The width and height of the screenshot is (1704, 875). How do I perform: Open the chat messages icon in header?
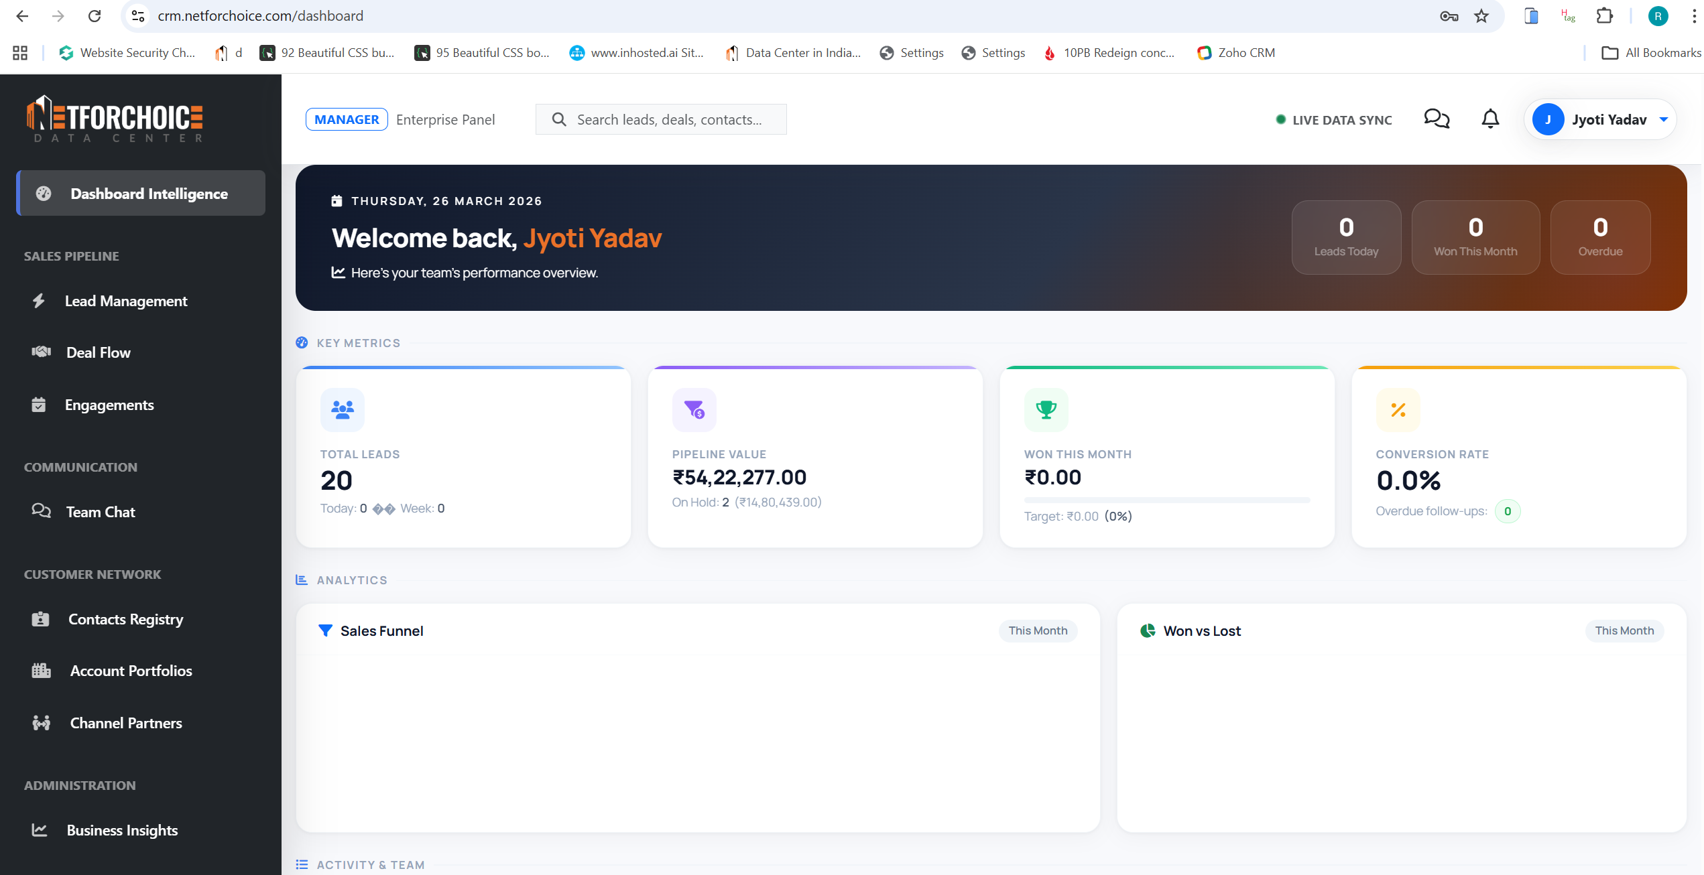pyautogui.click(x=1437, y=119)
